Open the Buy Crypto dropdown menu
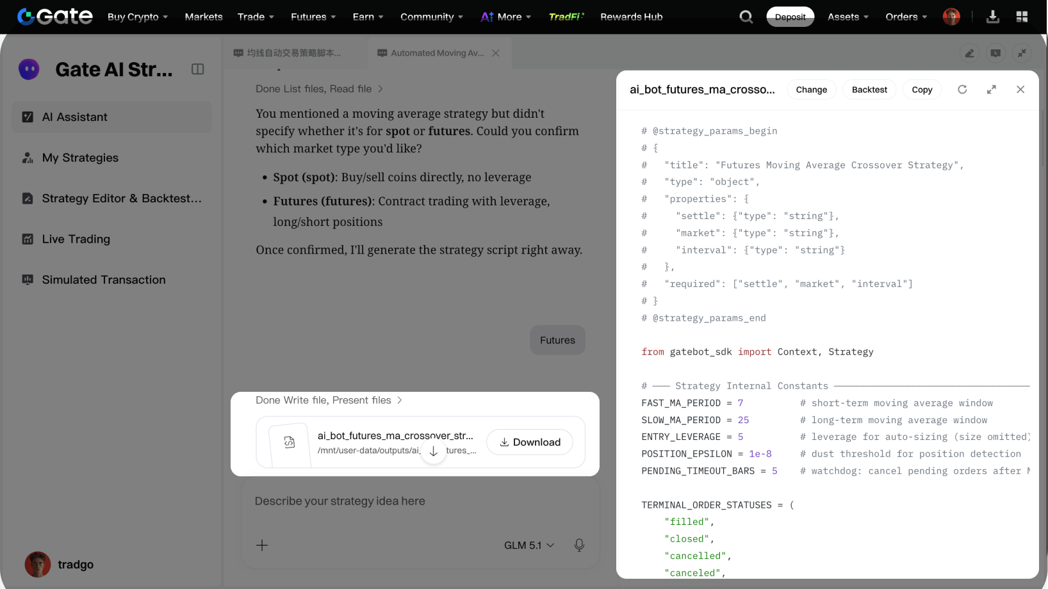Image resolution: width=1048 pixels, height=589 pixels. point(138,17)
